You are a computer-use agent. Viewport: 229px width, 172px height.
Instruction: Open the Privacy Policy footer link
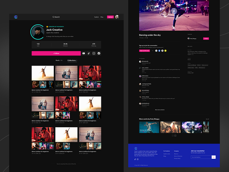pos(177,159)
